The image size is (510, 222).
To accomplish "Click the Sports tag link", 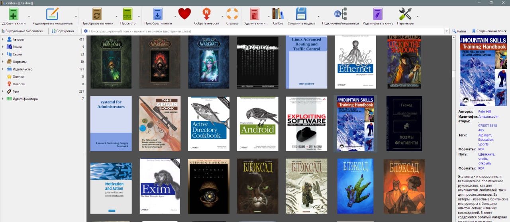I will click(x=483, y=144).
